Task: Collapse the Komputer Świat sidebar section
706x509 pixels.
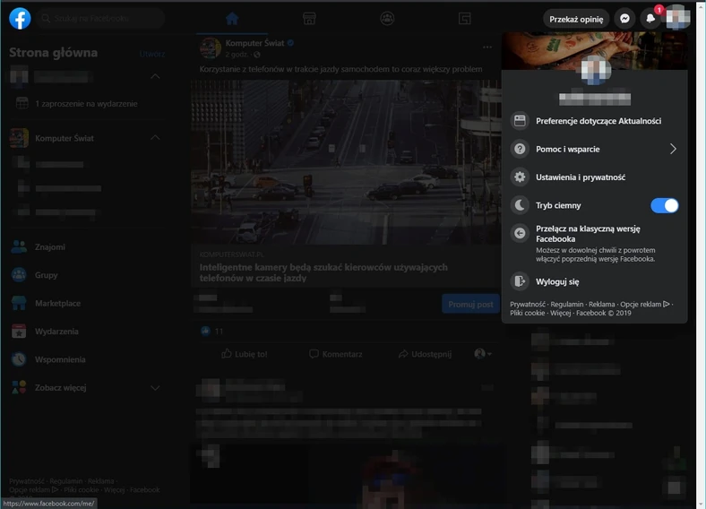Action: [155, 137]
